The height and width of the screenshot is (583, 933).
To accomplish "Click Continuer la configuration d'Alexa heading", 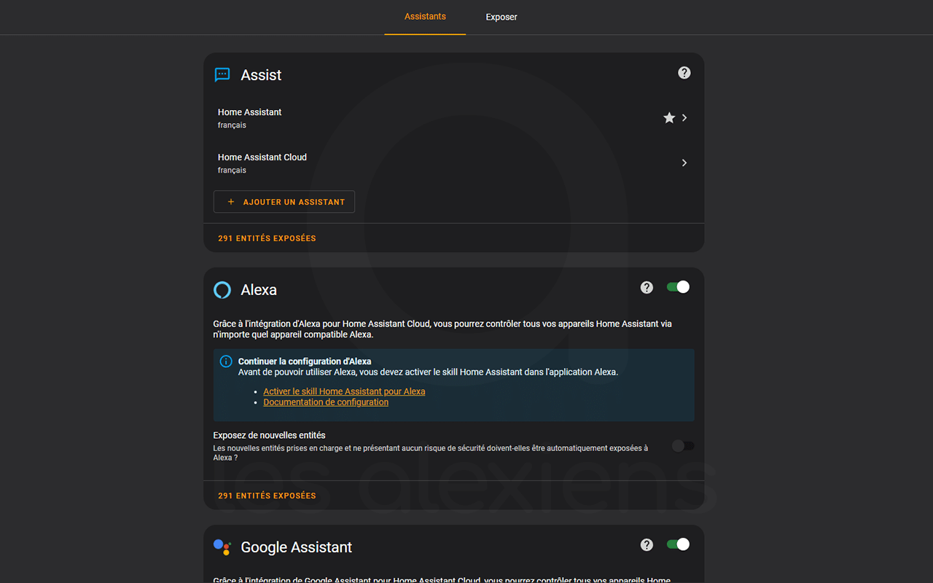I will coord(305,361).
